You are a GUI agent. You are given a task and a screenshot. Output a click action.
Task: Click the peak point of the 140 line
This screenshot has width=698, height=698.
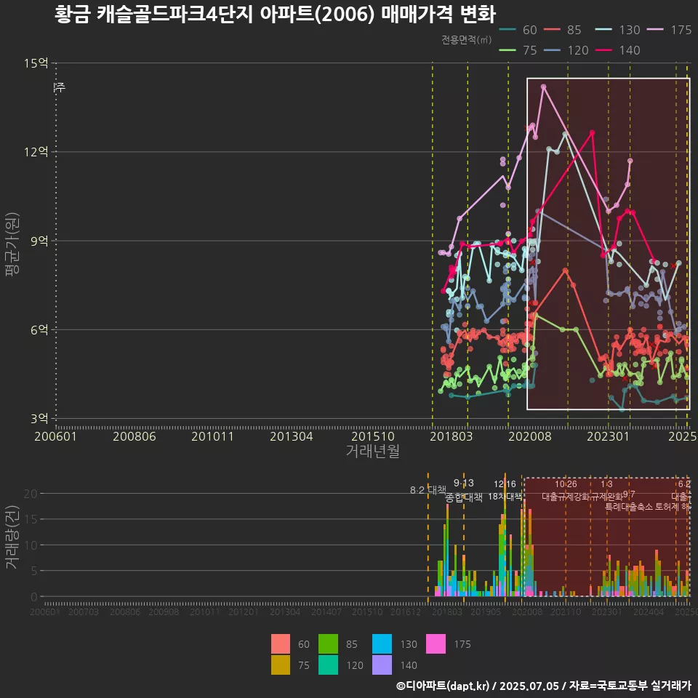click(x=592, y=132)
